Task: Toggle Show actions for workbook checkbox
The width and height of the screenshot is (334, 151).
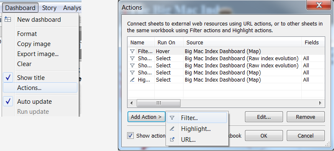Action: (130, 136)
